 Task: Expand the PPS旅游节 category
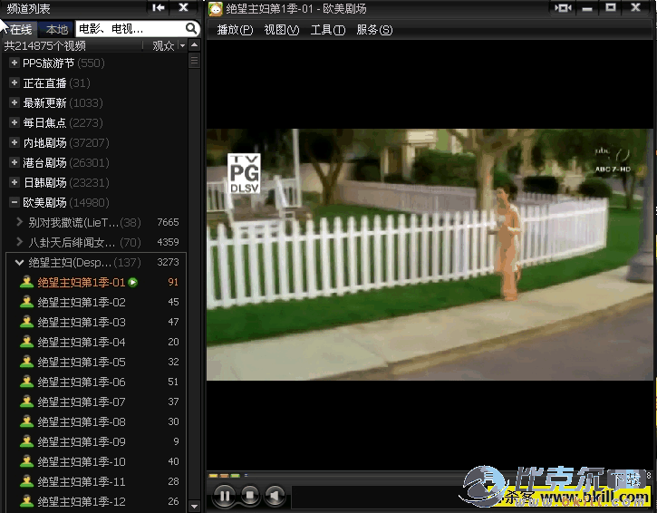[x=14, y=63]
